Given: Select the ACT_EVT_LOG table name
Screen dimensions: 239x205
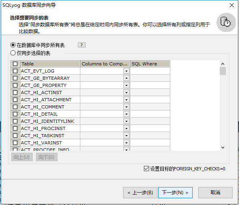Looking at the screenshot, I should [38, 71].
